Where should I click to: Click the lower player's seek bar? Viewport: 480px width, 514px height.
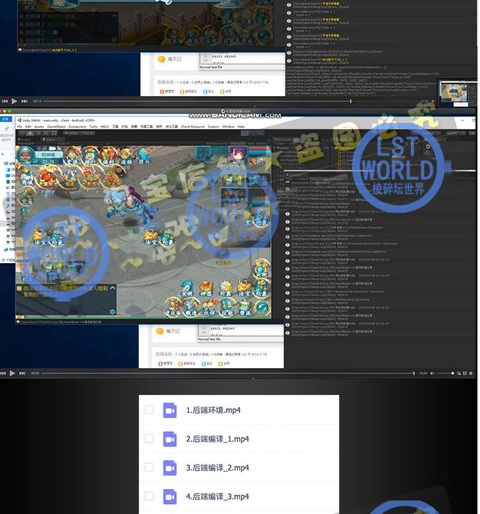click(x=228, y=373)
